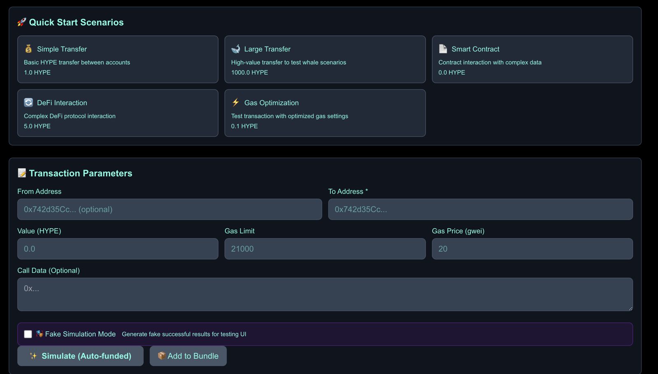Viewport: 658px width, 374px height.
Task: Click the refresh arrows icon on DeFi Interaction
Action: (28, 102)
